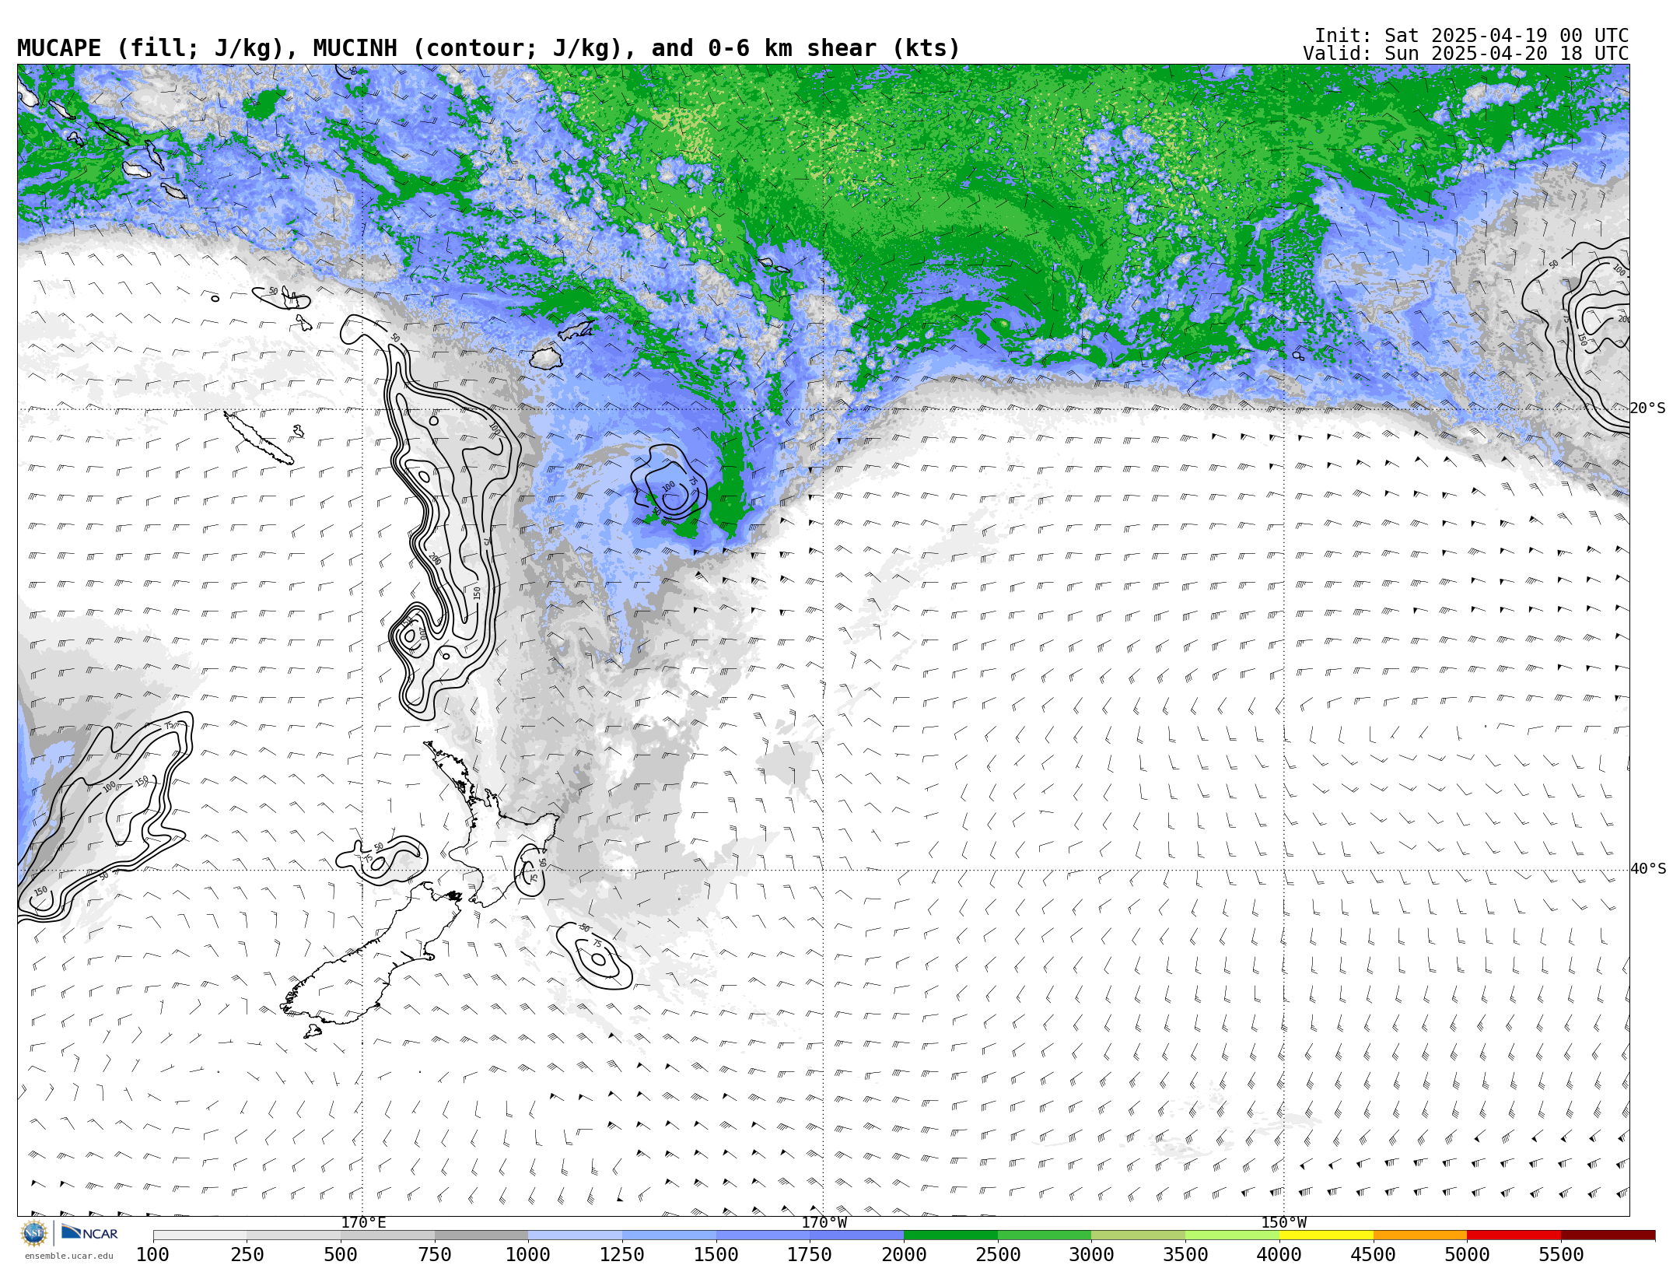The image size is (1680, 1265).
Task: Click the 100–250 lightest gray colorbar segment
Action: pyautogui.click(x=200, y=1235)
